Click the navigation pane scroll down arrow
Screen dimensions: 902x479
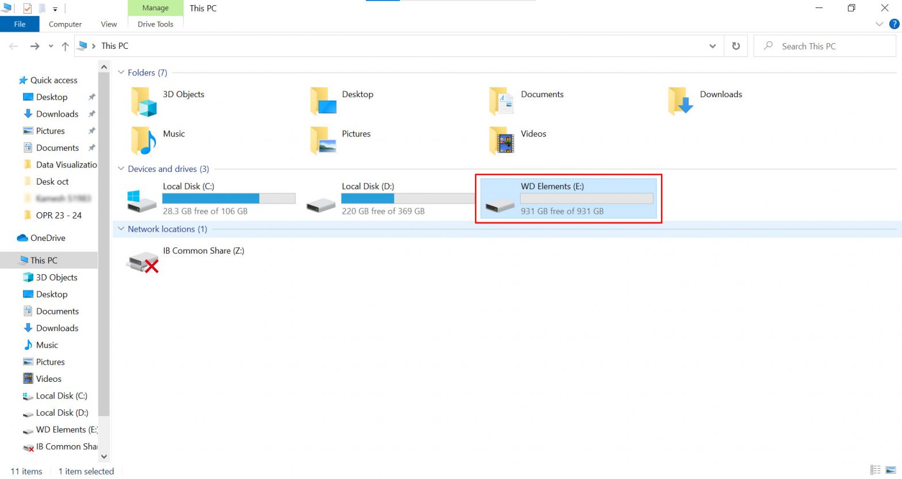[104, 456]
